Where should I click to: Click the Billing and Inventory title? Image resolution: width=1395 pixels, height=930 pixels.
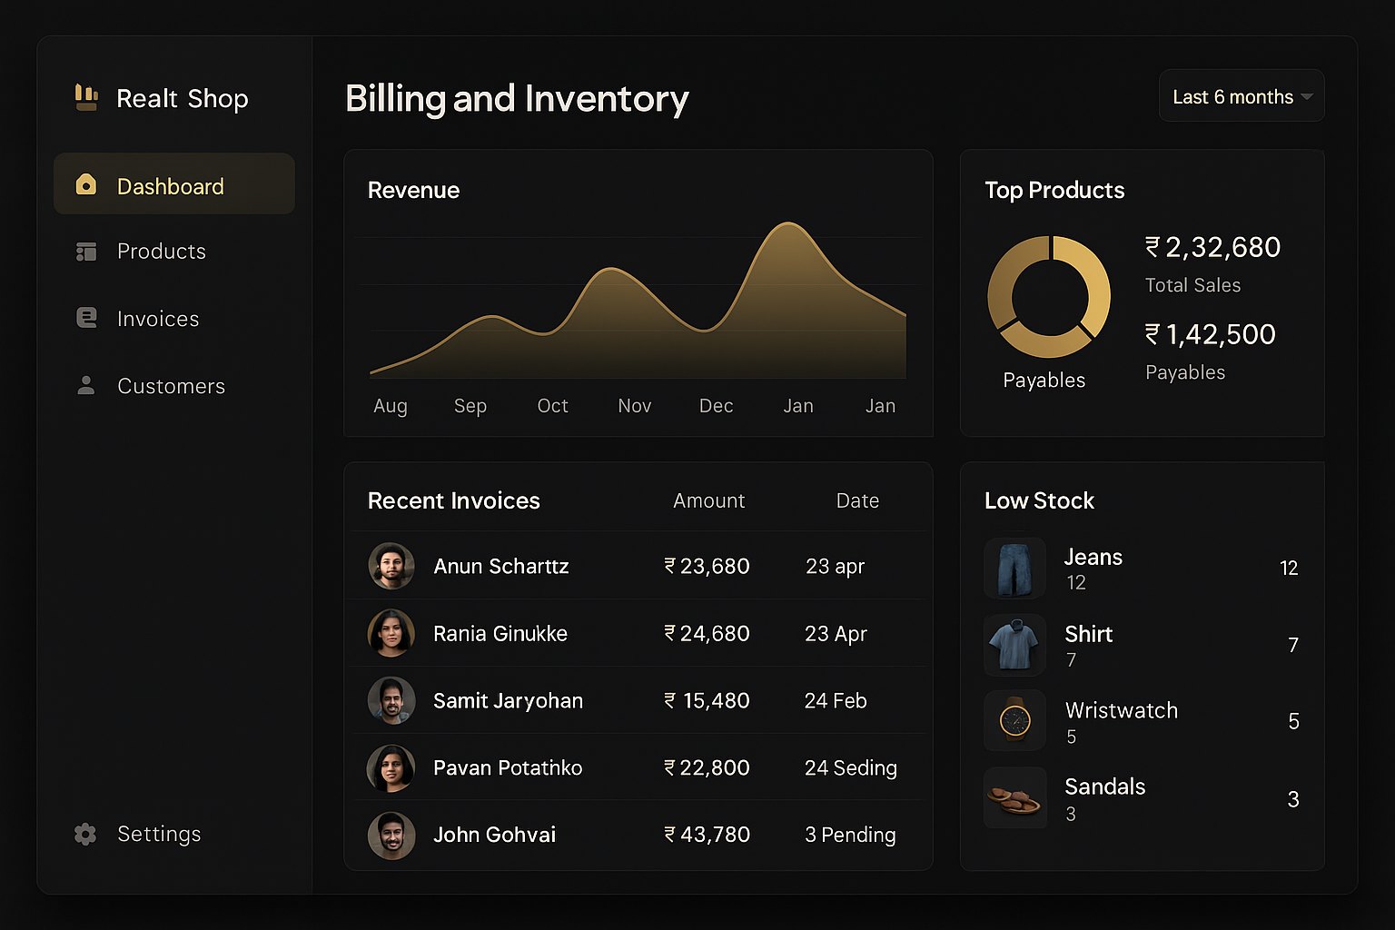coord(517,98)
